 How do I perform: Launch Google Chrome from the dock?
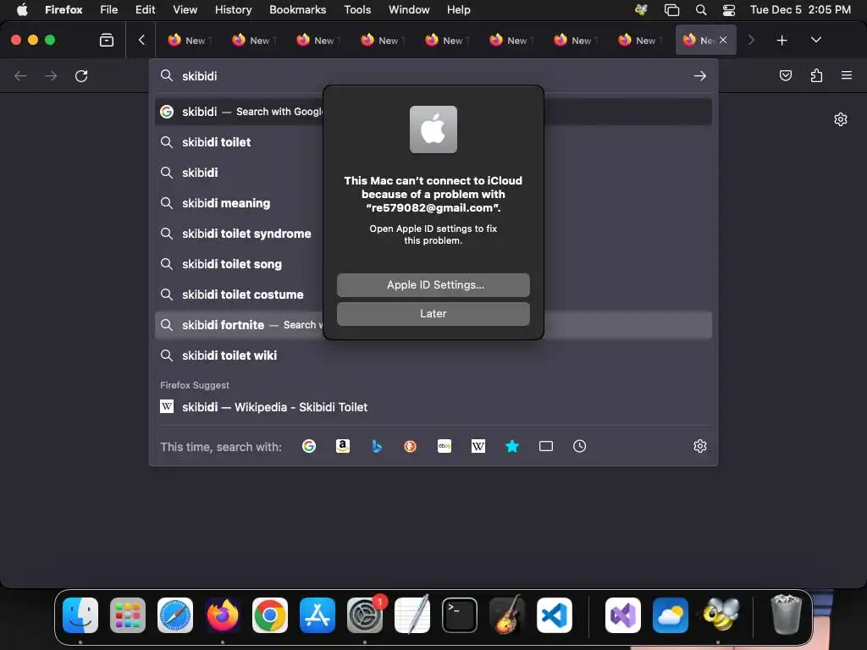[270, 615]
